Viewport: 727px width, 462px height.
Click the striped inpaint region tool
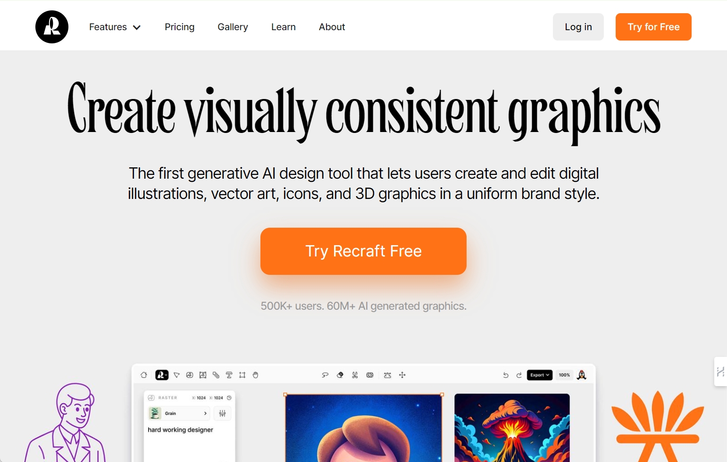(x=370, y=375)
